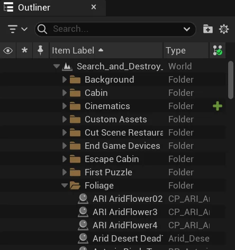Close the Outliner tab
The height and width of the screenshot is (250, 235).
[x=94, y=7]
